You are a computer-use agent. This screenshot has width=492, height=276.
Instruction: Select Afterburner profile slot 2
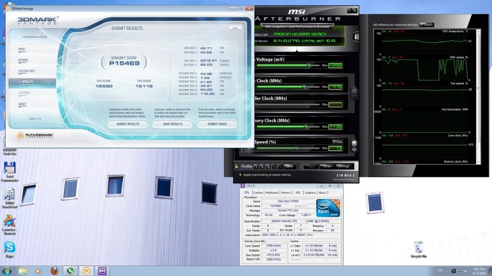click(262, 166)
